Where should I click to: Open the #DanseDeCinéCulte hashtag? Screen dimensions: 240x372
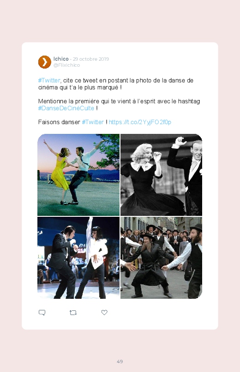click(66, 108)
